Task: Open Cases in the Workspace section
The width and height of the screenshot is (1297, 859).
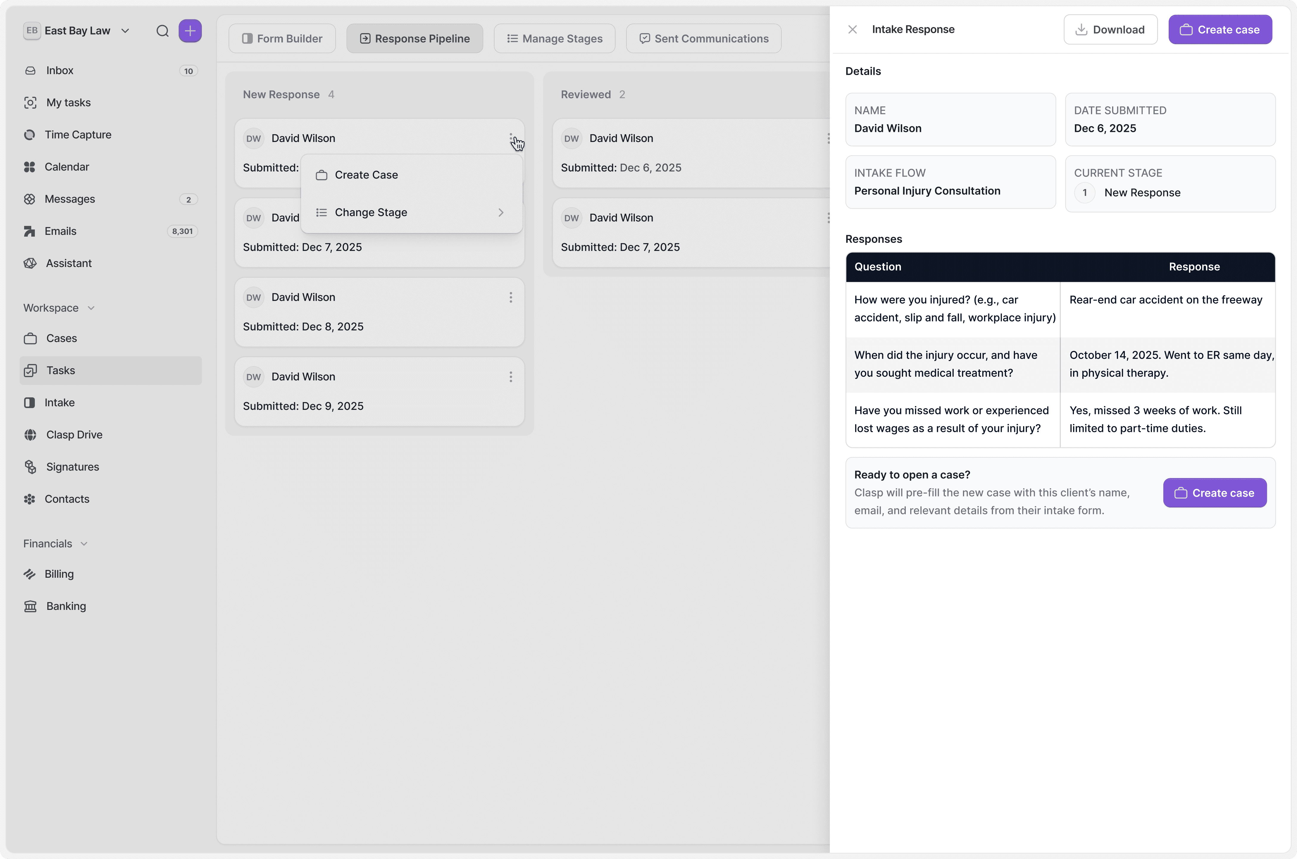Action: coord(110,338)
